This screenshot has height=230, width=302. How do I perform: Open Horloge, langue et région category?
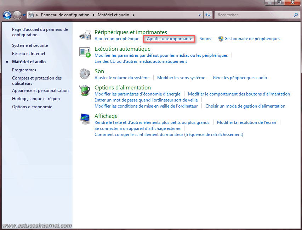(x=36, y=99)
